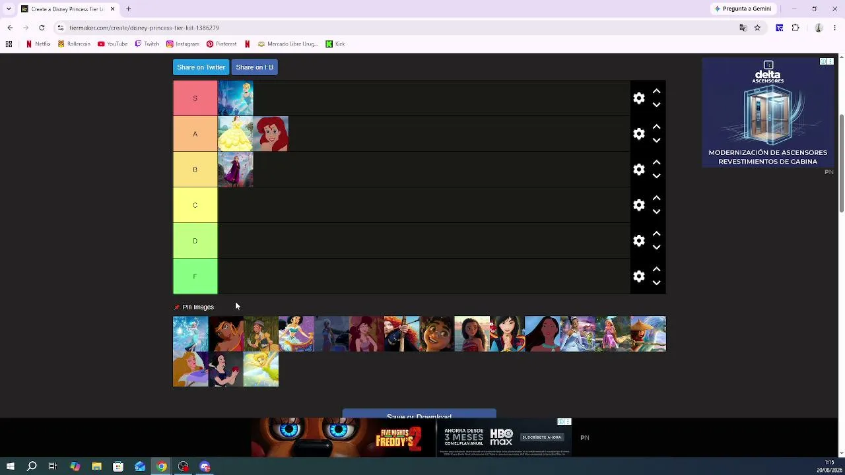Move the S tier row up
845x475 pixels.
656,91
